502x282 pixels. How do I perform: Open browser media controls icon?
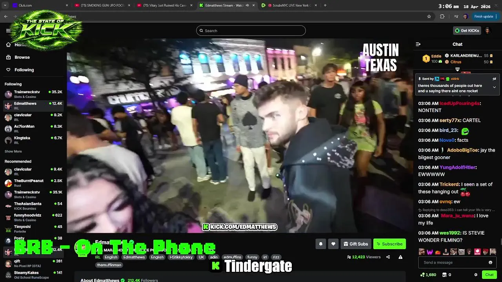pos(456,16)
